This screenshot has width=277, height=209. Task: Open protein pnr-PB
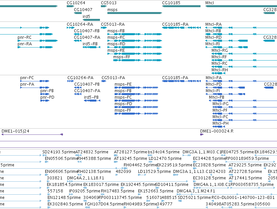[47, 91]
